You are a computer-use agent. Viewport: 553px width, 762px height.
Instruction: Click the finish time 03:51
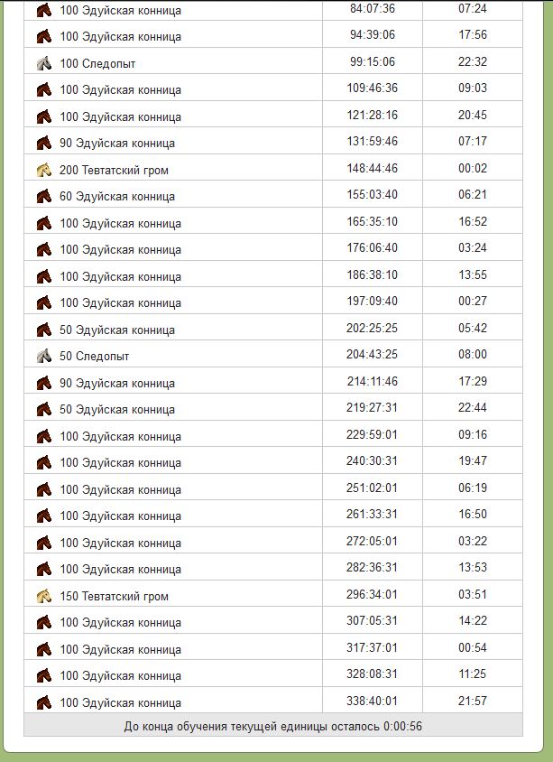click(x=473, y=594)
